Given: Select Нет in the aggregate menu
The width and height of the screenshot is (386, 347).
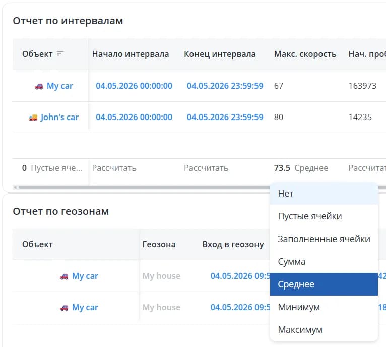Looking at the screenshot, I should pos(324,194).
